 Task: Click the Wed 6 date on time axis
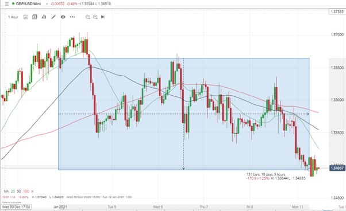(158, 207)
